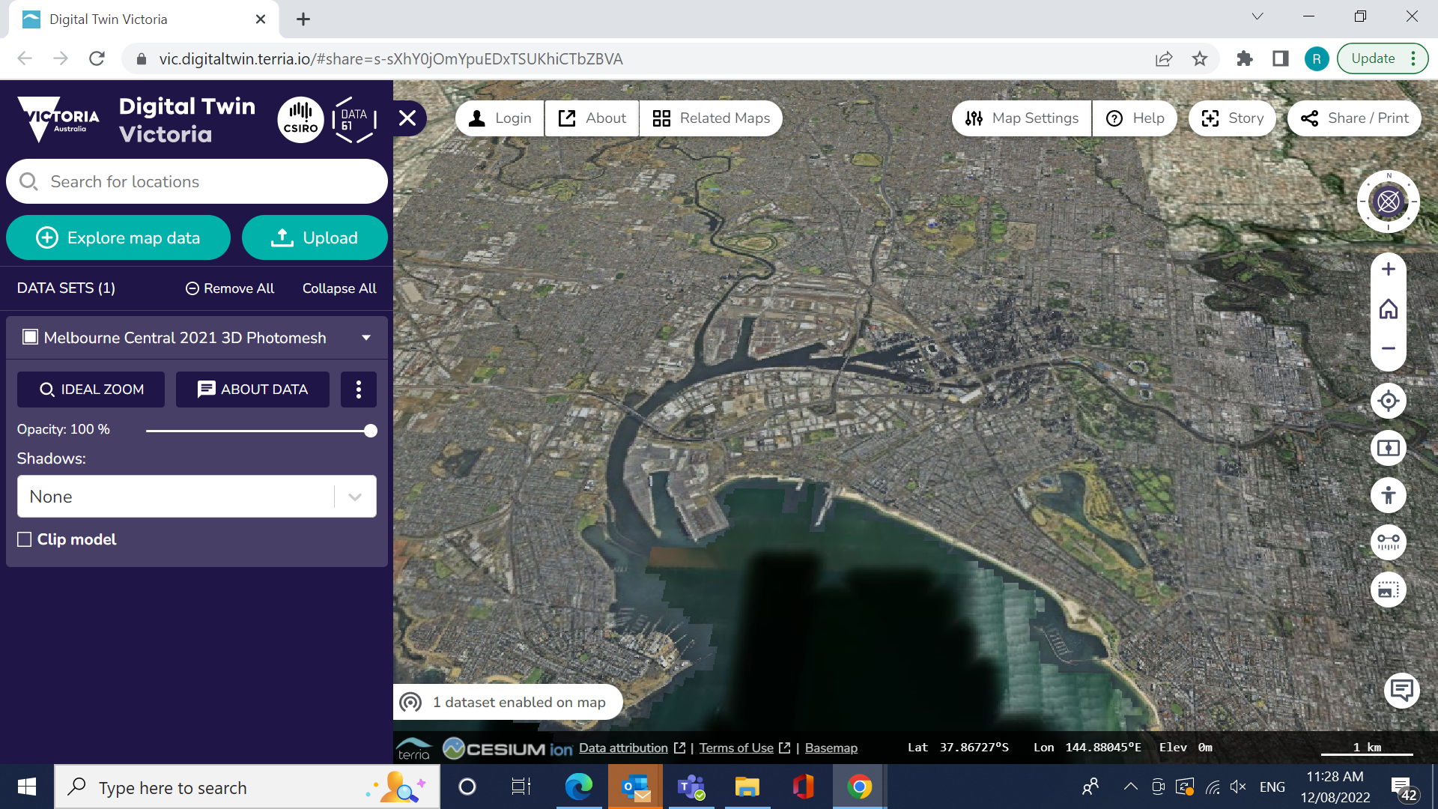Activate the pedestrian mode icon
1438x809 pixels.
(x=1388, y=495)
